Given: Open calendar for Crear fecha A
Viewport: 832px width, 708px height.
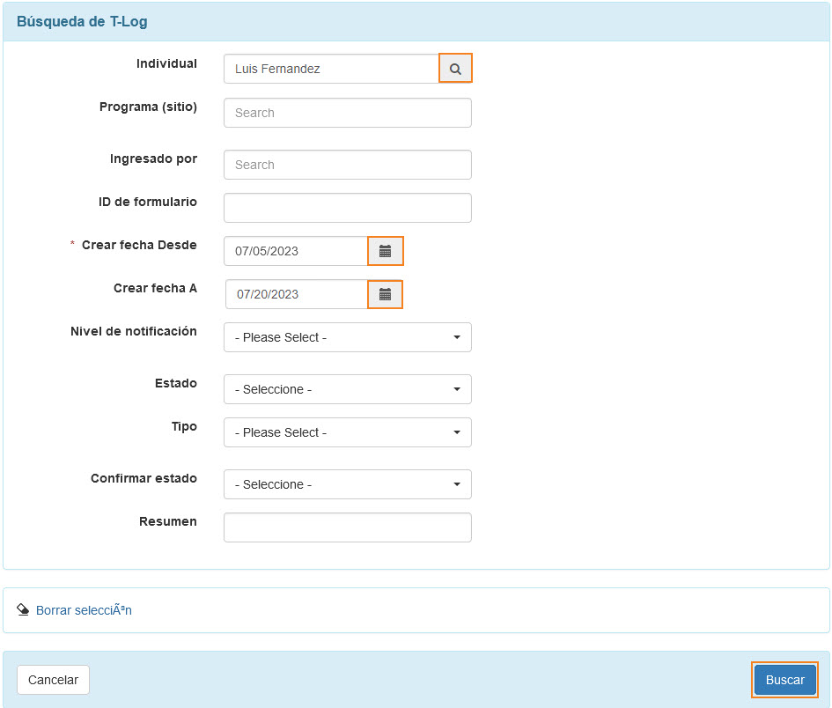Looking at the screenshot, I should tap(386, 294).
